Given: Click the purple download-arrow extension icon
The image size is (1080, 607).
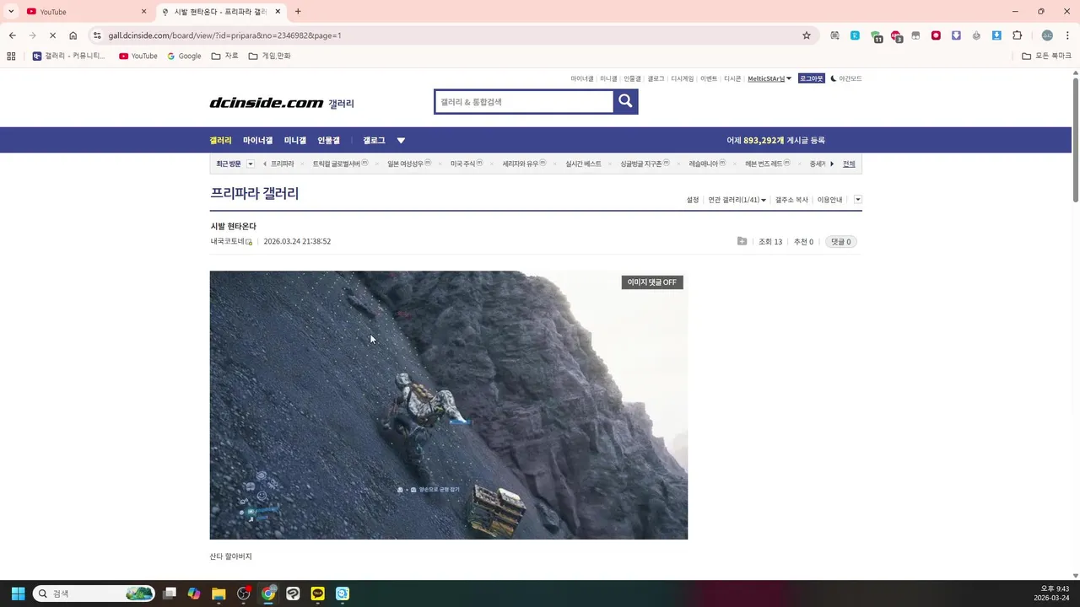Looking at the screenshot, I should coord(956,35).
